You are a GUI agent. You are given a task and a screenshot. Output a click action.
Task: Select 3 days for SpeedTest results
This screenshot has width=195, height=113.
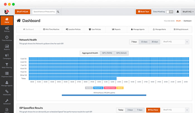click(130, 110)
